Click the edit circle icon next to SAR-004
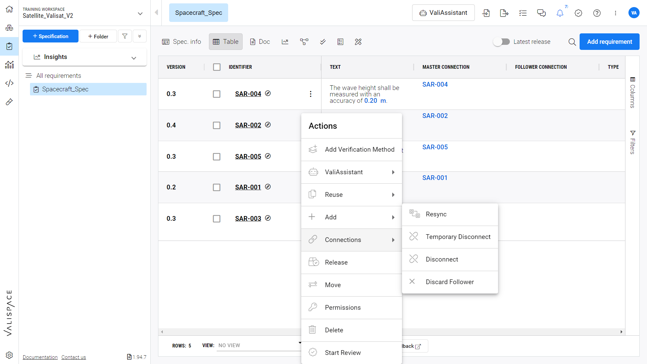 [268, 93]
